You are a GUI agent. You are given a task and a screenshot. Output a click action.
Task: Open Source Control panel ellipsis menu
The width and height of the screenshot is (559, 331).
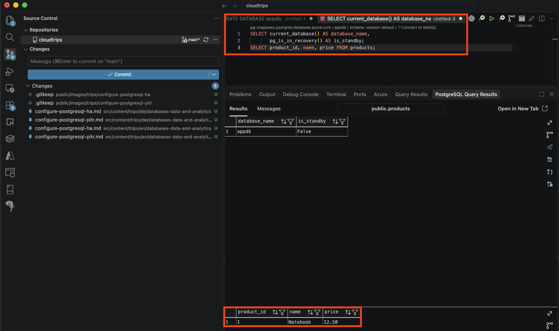[217, 18]
